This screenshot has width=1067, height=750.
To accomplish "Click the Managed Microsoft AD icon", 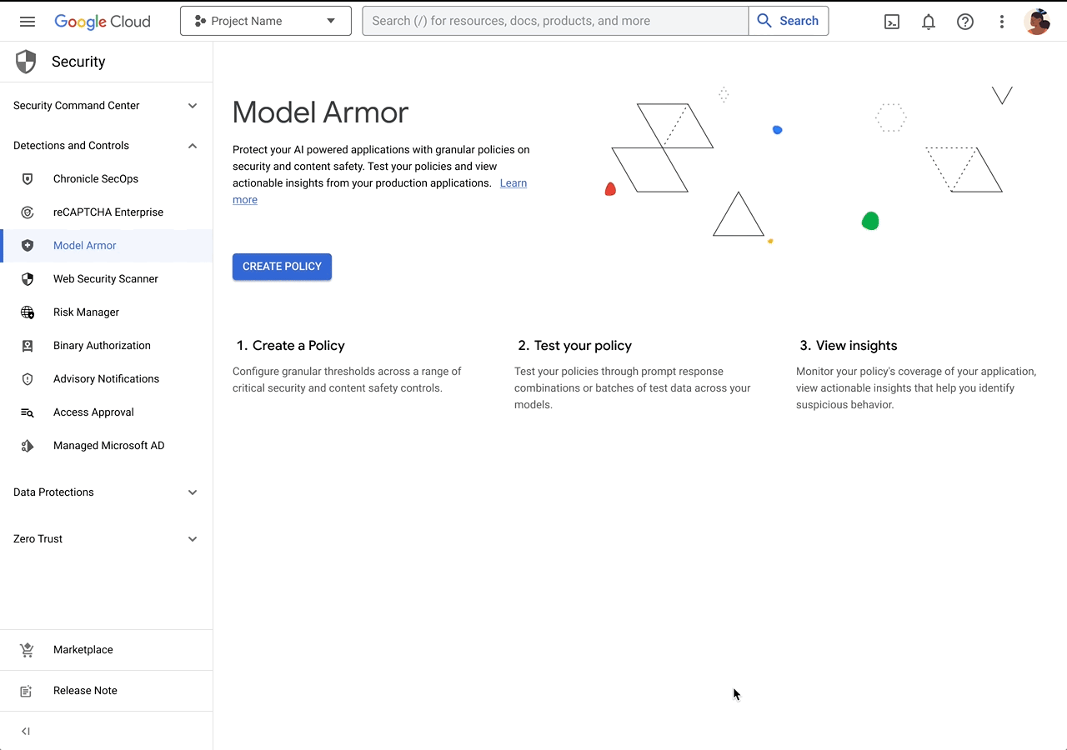I will coord(28,446).
